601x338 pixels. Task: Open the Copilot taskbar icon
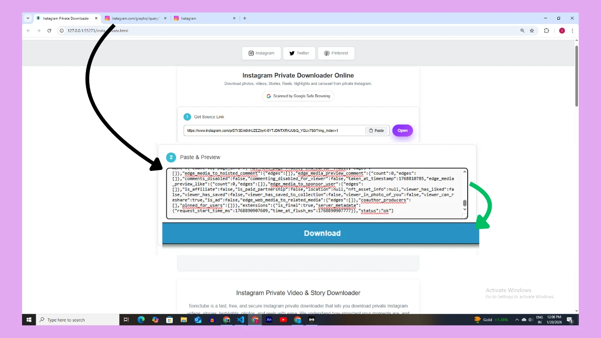(x=155, y=320)
